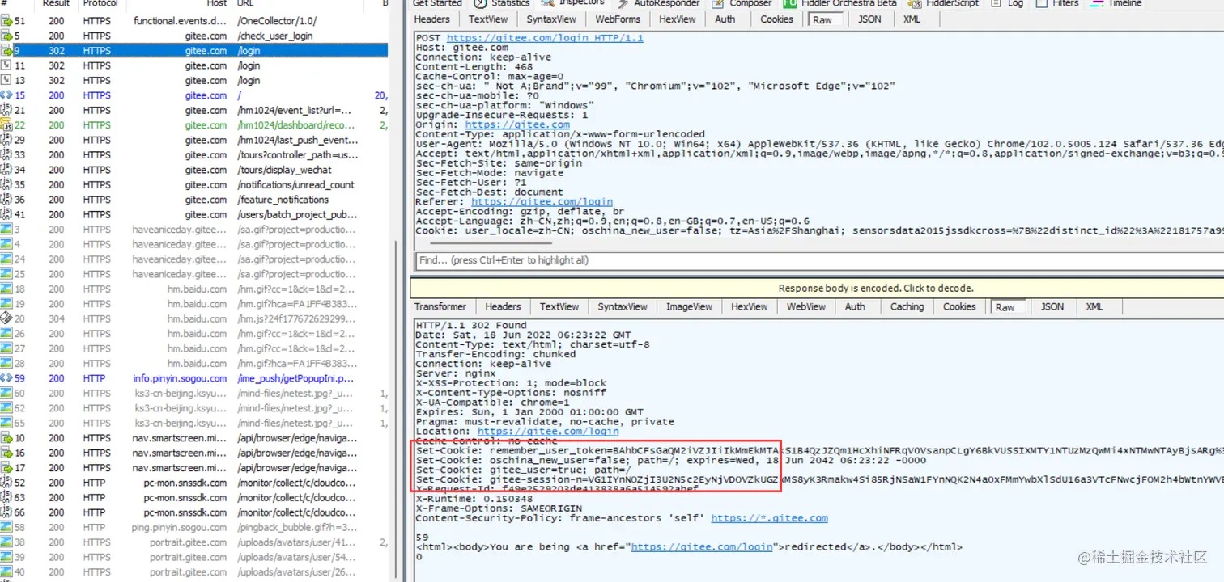
Task: Sort sessions by Protocol column header
Action: [100, 4]
